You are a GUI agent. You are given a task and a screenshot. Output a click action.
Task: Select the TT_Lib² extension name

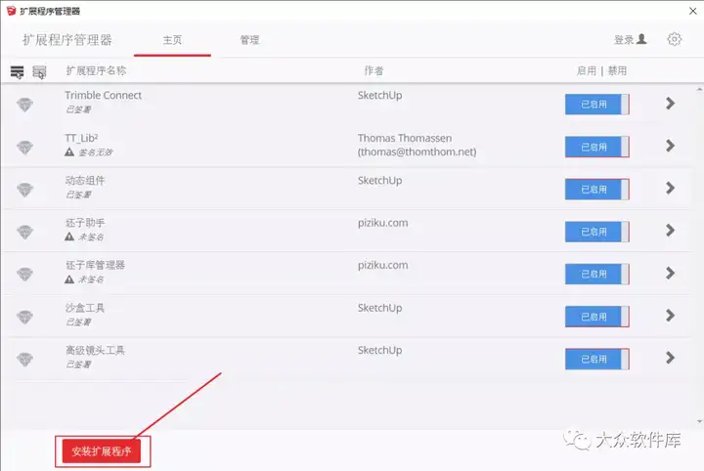coord(81,138)
